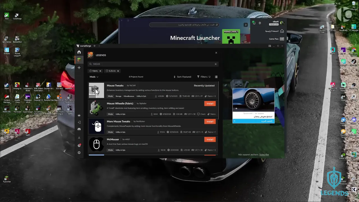
Task: Click the More Mouse Tweaks thumbnail
Action: (x=96, y=126)
